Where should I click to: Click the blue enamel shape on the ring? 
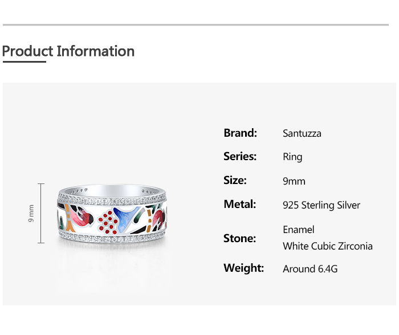click(127, 217)
